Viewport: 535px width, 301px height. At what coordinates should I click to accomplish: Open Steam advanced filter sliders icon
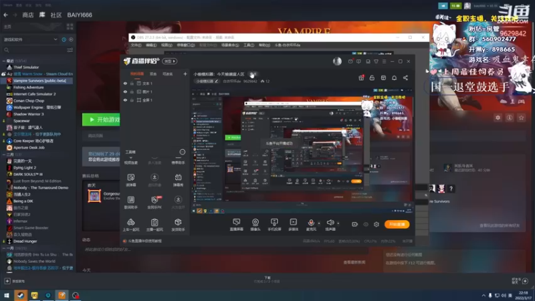click(70, 50)
